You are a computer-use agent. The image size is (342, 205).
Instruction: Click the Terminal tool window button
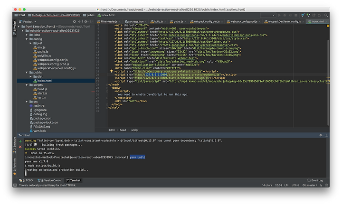(74, 180)
